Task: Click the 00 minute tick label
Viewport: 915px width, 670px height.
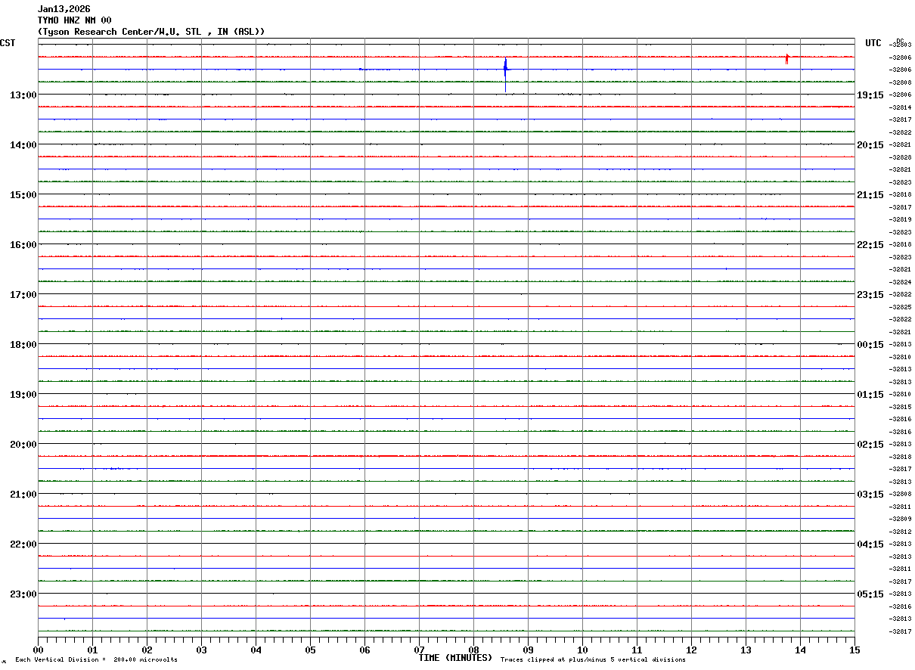Action: tap(39, 650)
